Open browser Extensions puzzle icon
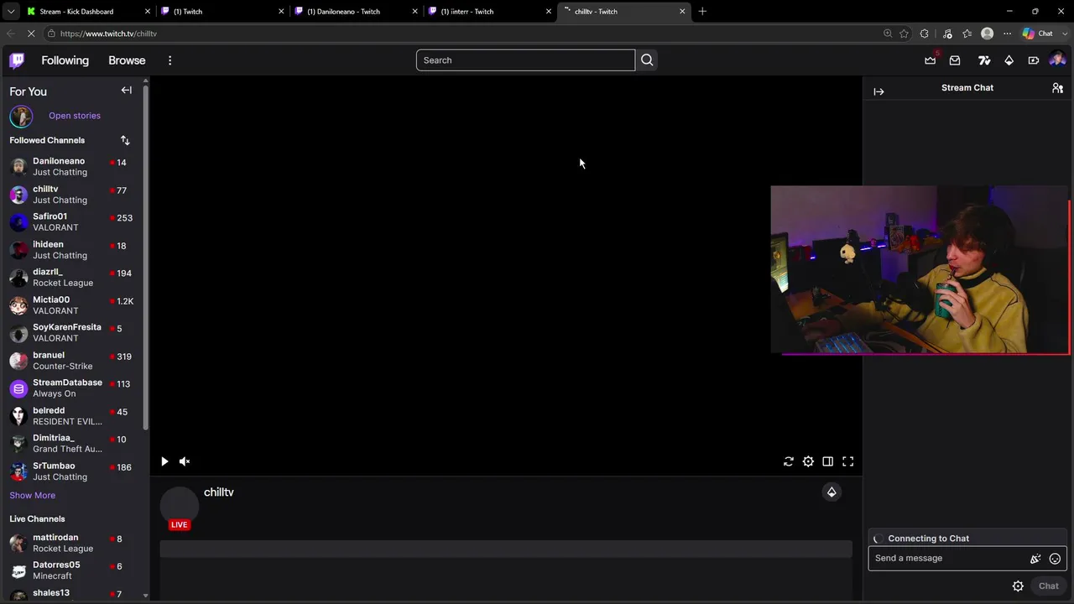Screen dimensions: 1074x604 pos(925,34)
